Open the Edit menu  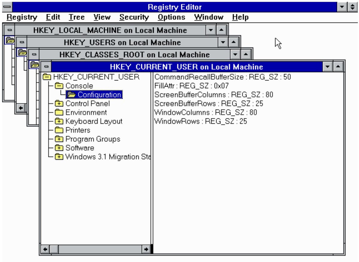click(53, 17)
